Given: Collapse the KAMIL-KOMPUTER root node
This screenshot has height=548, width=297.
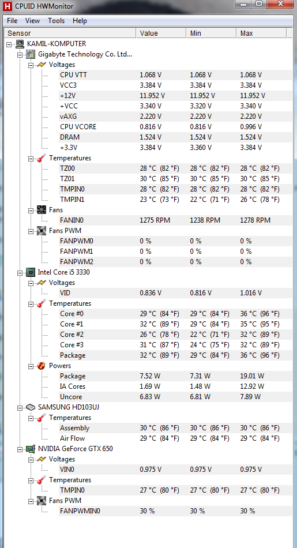Looking at the screenshot, I should pos(9,44).
